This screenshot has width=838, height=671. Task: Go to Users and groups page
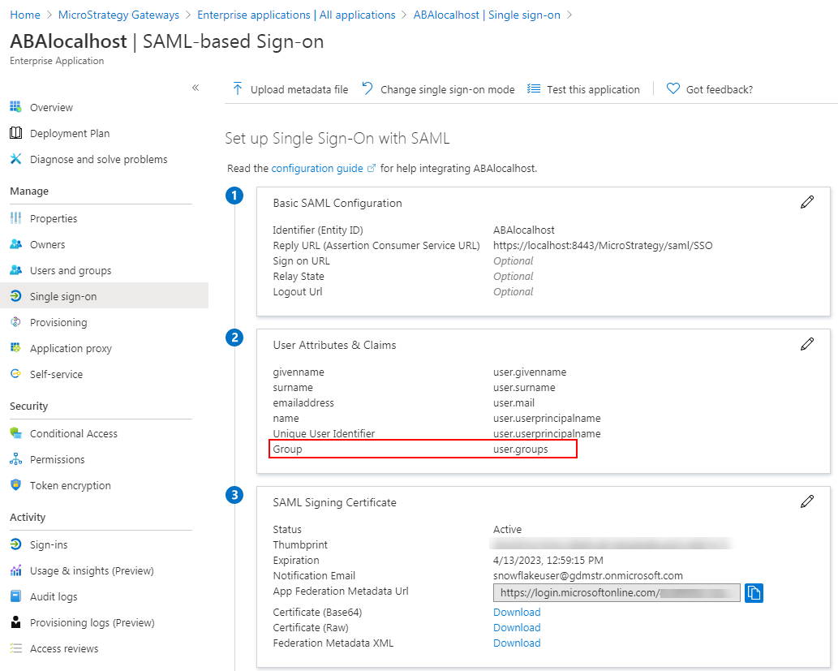(x=71, y=270)
